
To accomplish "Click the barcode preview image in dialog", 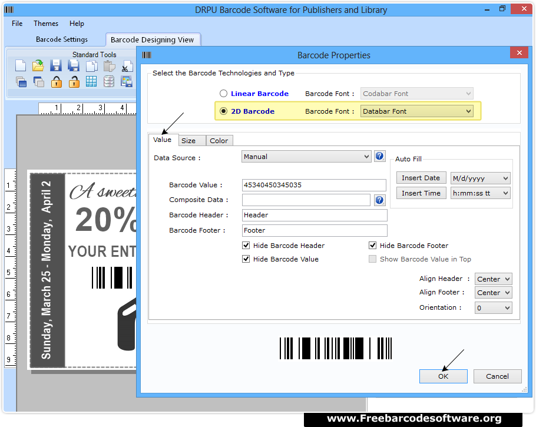I will coord(336,348).
